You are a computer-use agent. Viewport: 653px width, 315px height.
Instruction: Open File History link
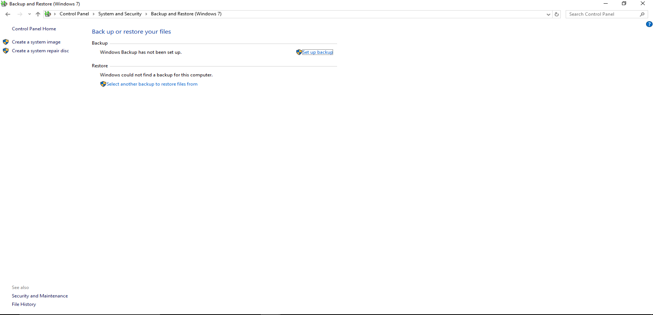[x=24, y=304]
